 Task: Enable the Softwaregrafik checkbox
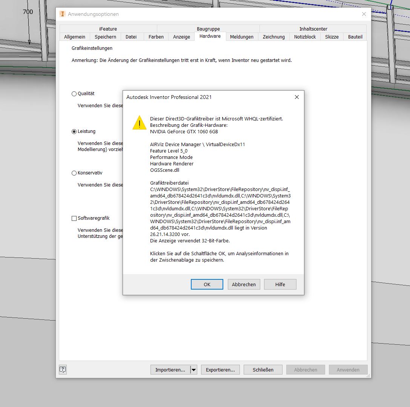pos(74,218)
